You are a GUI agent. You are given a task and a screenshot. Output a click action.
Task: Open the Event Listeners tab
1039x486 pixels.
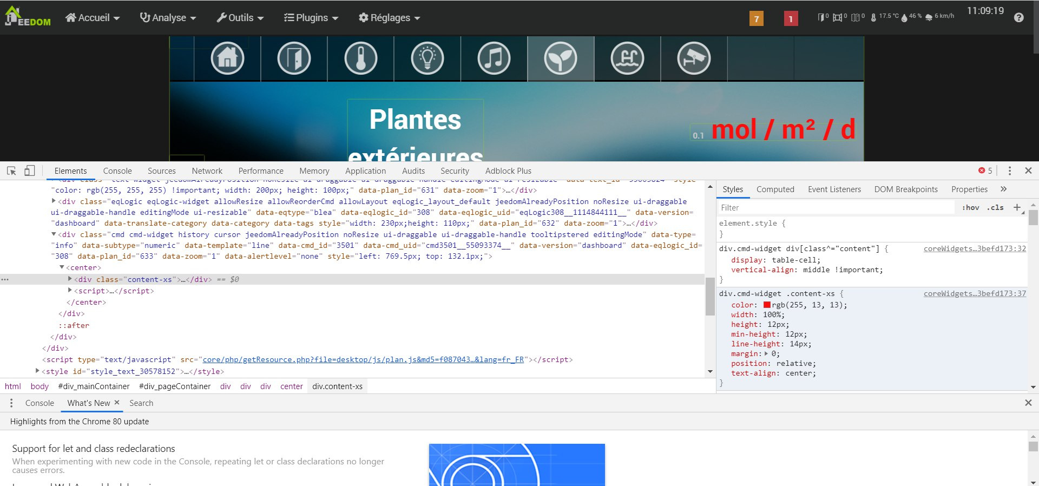[x=834, y=189]
